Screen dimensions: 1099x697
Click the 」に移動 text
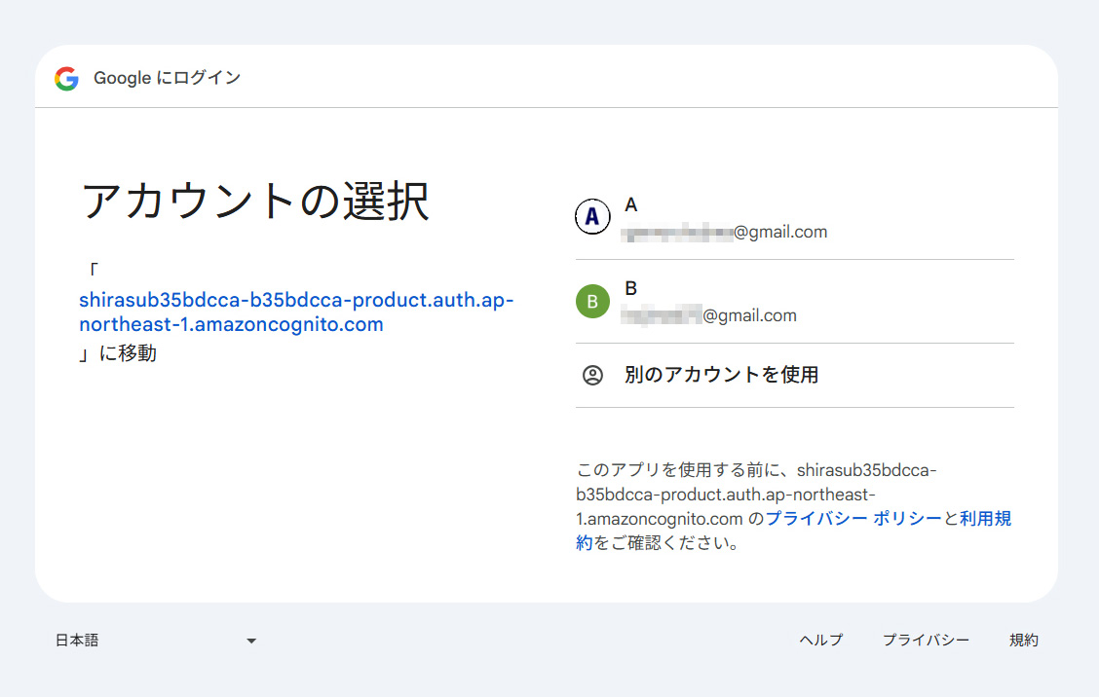click(118, 353)
